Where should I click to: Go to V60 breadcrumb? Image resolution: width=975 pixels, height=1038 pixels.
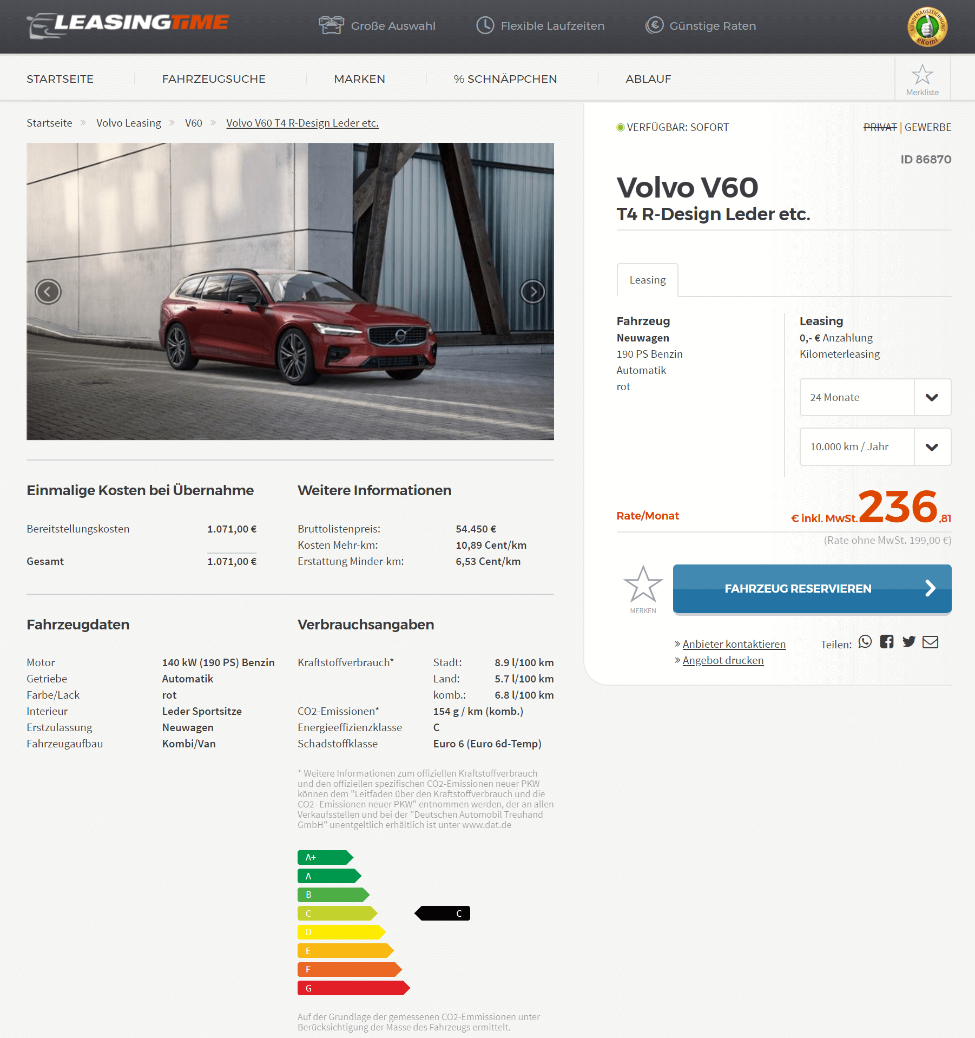(x=194, y=123)
